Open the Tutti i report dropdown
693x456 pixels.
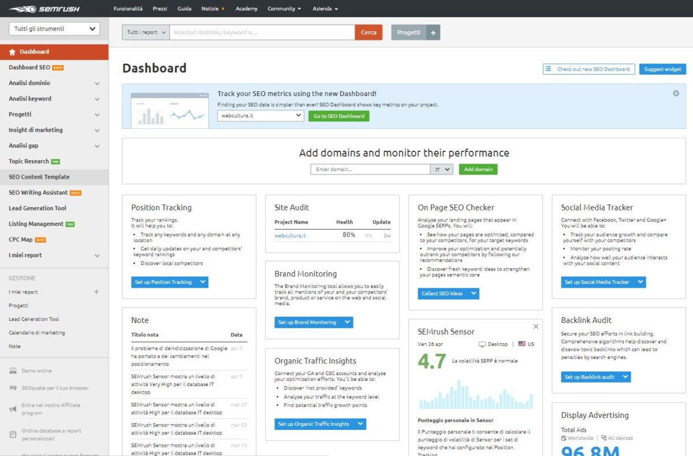point(146,32)
